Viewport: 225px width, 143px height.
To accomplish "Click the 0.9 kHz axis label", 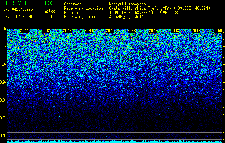I will tap(3, 82).
